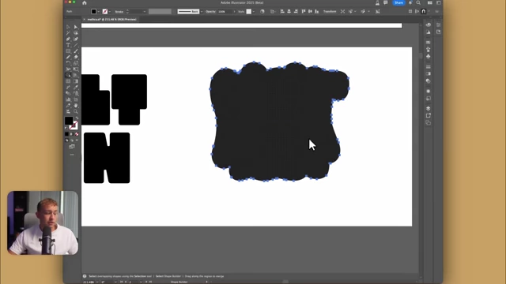Switch to Draw Normal mode
Image resolution: width=506 pixels, height=284 pixels.
(66, 140)
